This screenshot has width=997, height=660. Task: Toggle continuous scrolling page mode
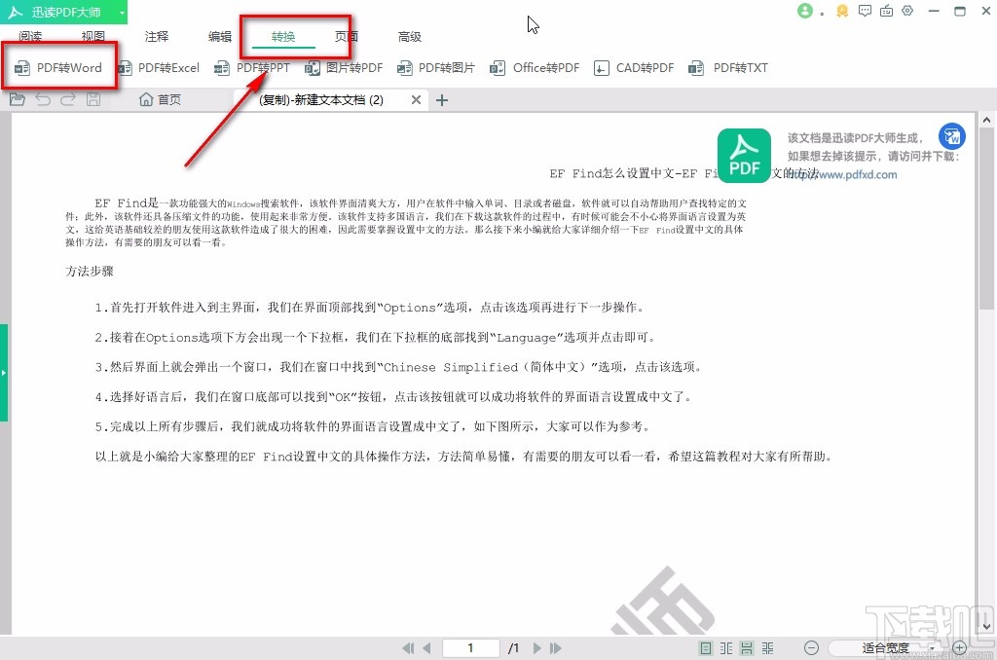[x=747, y=648]
